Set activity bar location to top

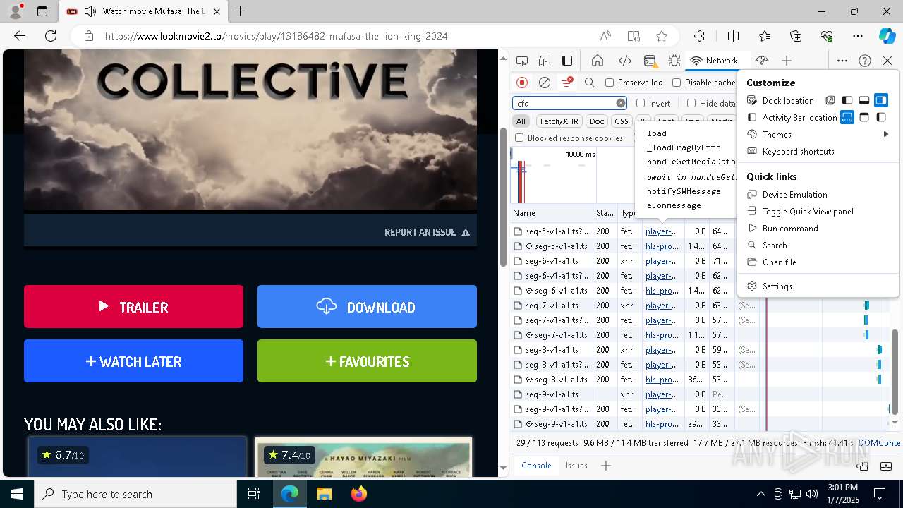click(x=847, y=117)
